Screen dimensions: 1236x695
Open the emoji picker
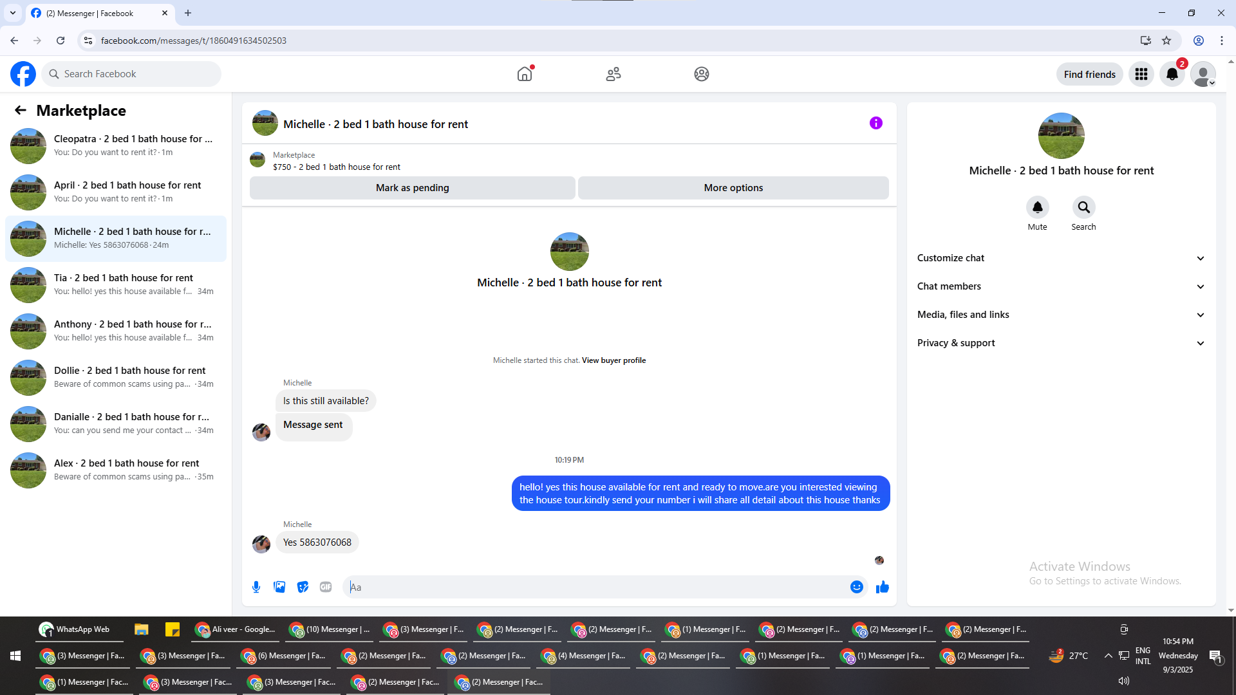coord(856,587)
